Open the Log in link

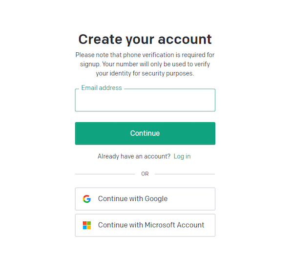(x=182, y=156)
